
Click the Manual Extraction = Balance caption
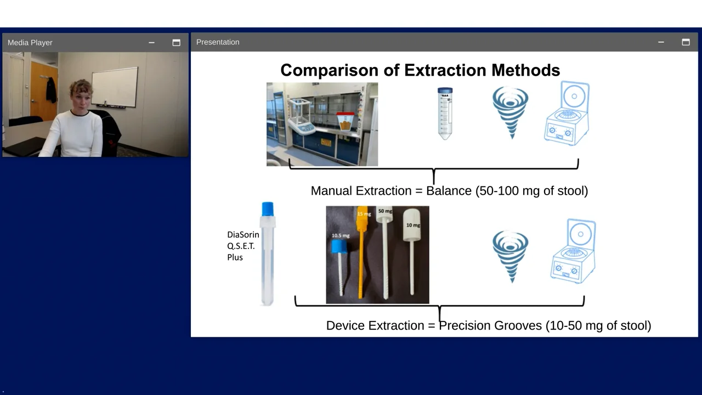click(449, 191)
